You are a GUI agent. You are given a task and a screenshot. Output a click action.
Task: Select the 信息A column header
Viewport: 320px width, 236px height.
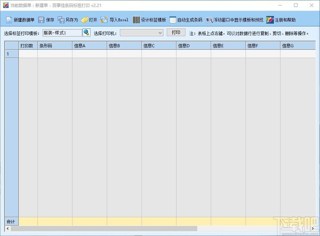89,46
